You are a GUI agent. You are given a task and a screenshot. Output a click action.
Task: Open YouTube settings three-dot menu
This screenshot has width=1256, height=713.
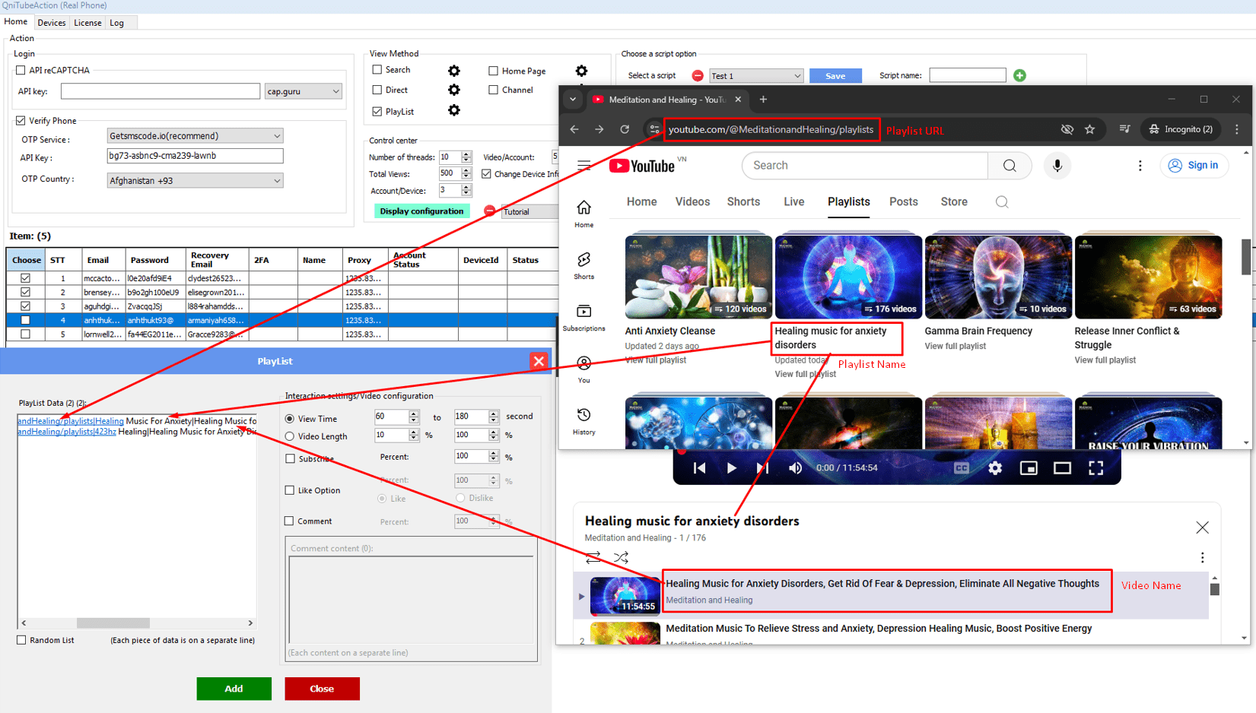(x=1140, y=166)
